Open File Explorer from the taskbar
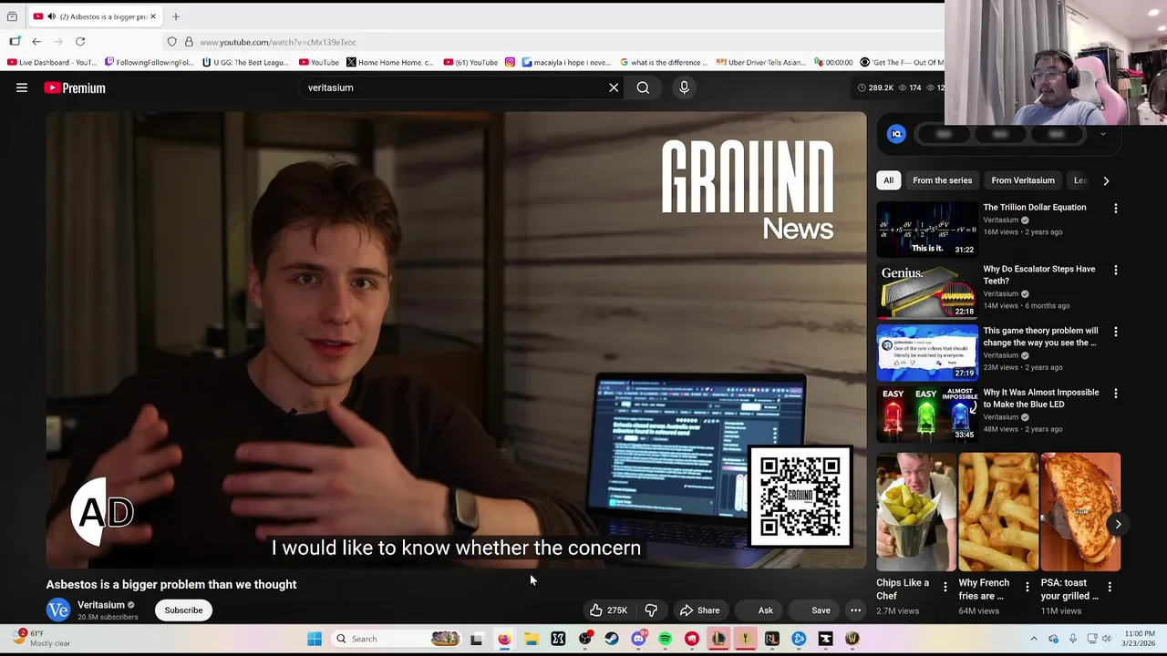 (531, 639)
